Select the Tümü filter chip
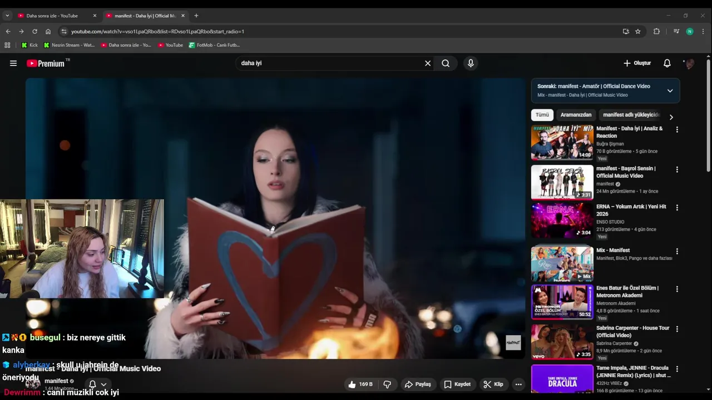712x400 pixels. click(542, 115)
